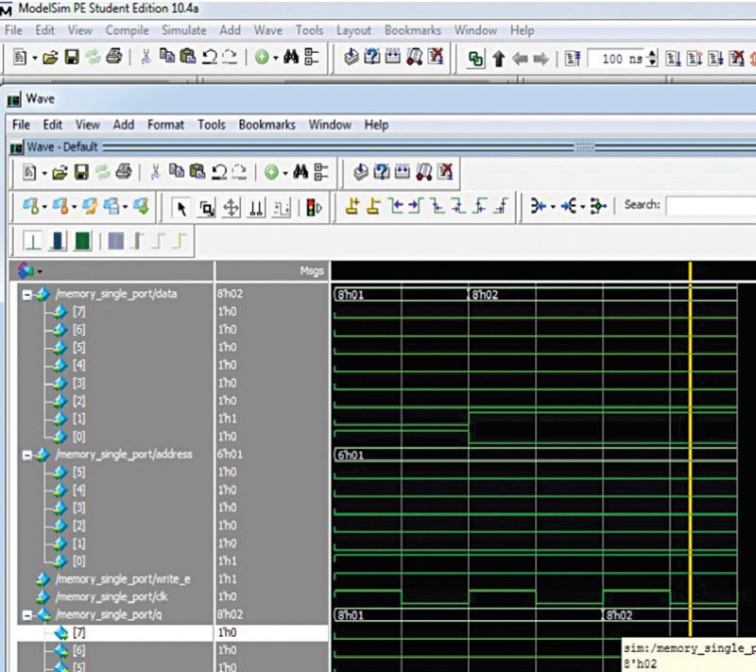Click the Zoom Mode icon beside the arrow cursor
This screenshot has width=756, height=672.
coord(207,207)
